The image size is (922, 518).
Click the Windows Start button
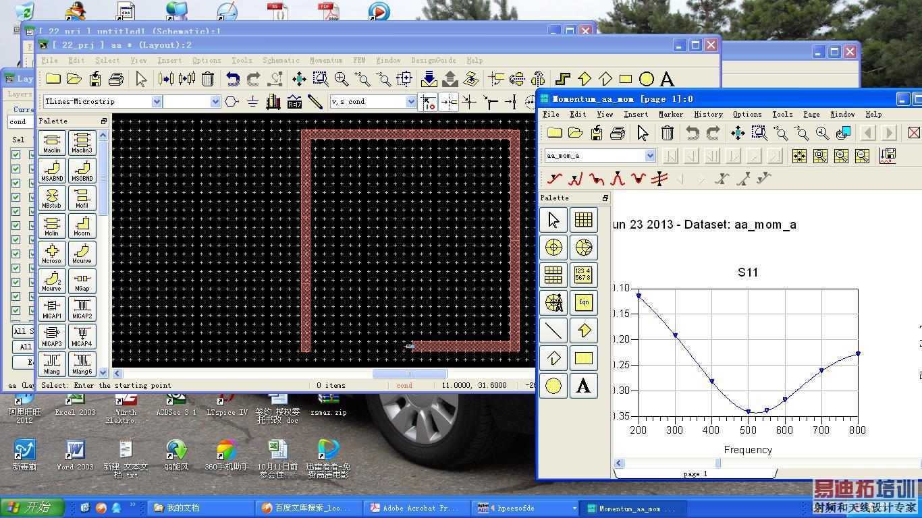[x=32, y=507]
